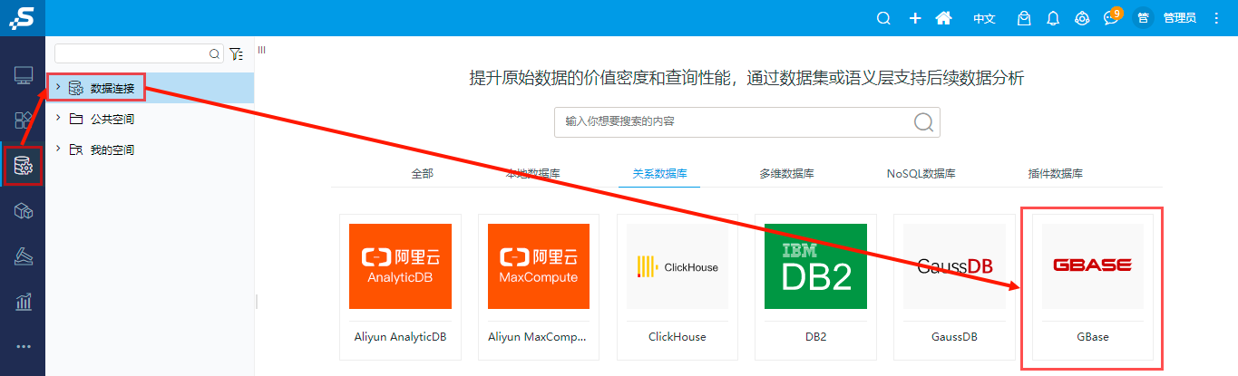Select the 数据连接 tree item
The height and width of the screenshot is (376, 1238).
point(112,88)
